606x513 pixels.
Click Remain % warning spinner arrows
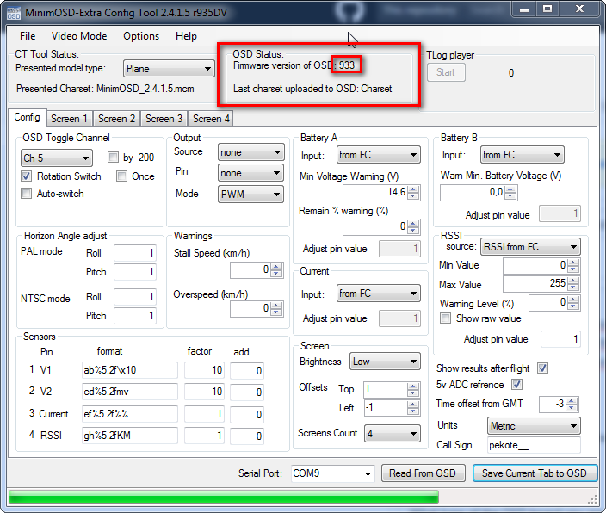[x=413, y=227]
